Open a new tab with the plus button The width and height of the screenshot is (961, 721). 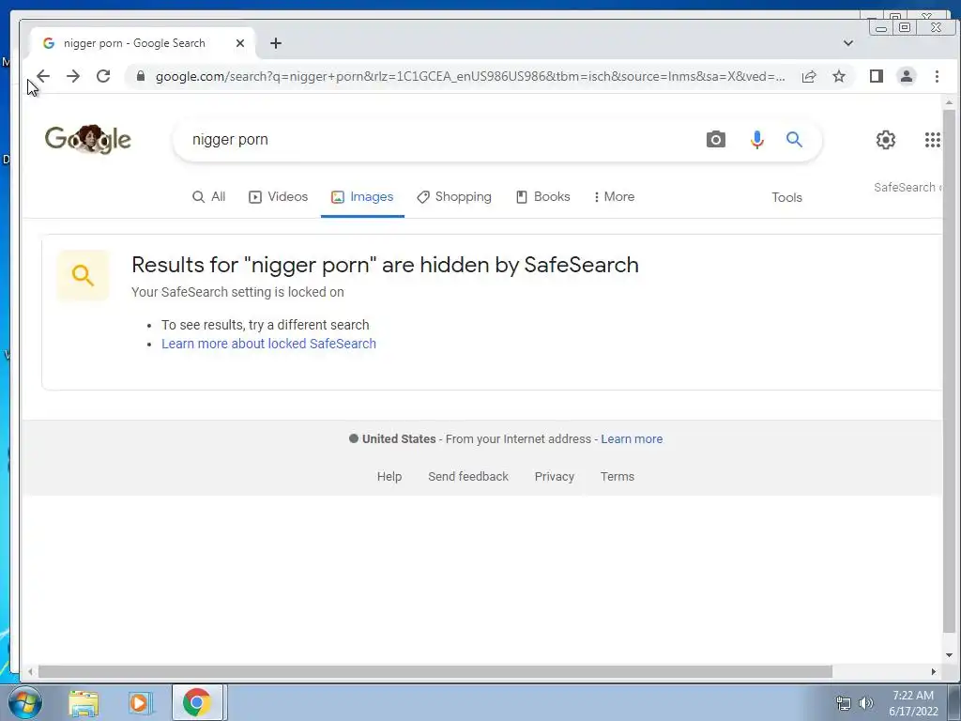(x=276, y=43)
